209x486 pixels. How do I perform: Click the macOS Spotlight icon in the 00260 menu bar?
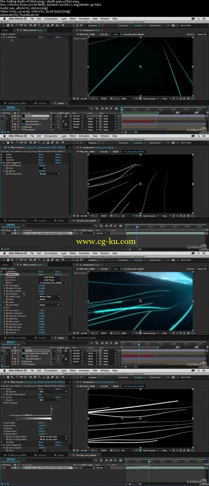coord(198,19)
